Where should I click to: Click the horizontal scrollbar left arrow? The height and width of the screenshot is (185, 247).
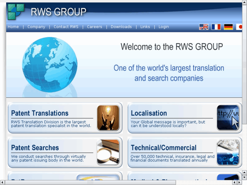(2, 183)
